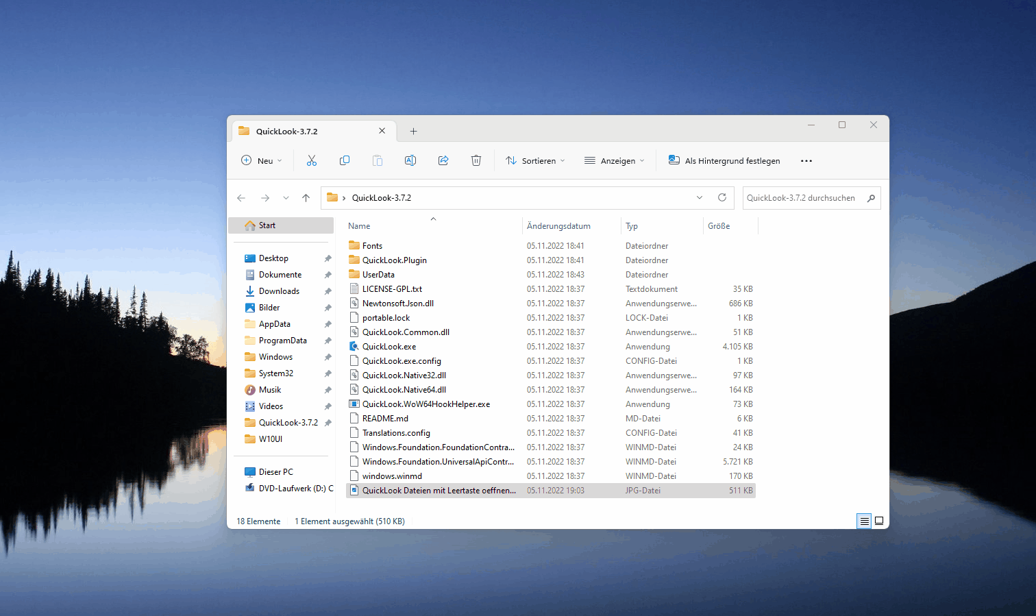
Task: Click Als Hintergrund festlegen
Action: coord(724,160)
